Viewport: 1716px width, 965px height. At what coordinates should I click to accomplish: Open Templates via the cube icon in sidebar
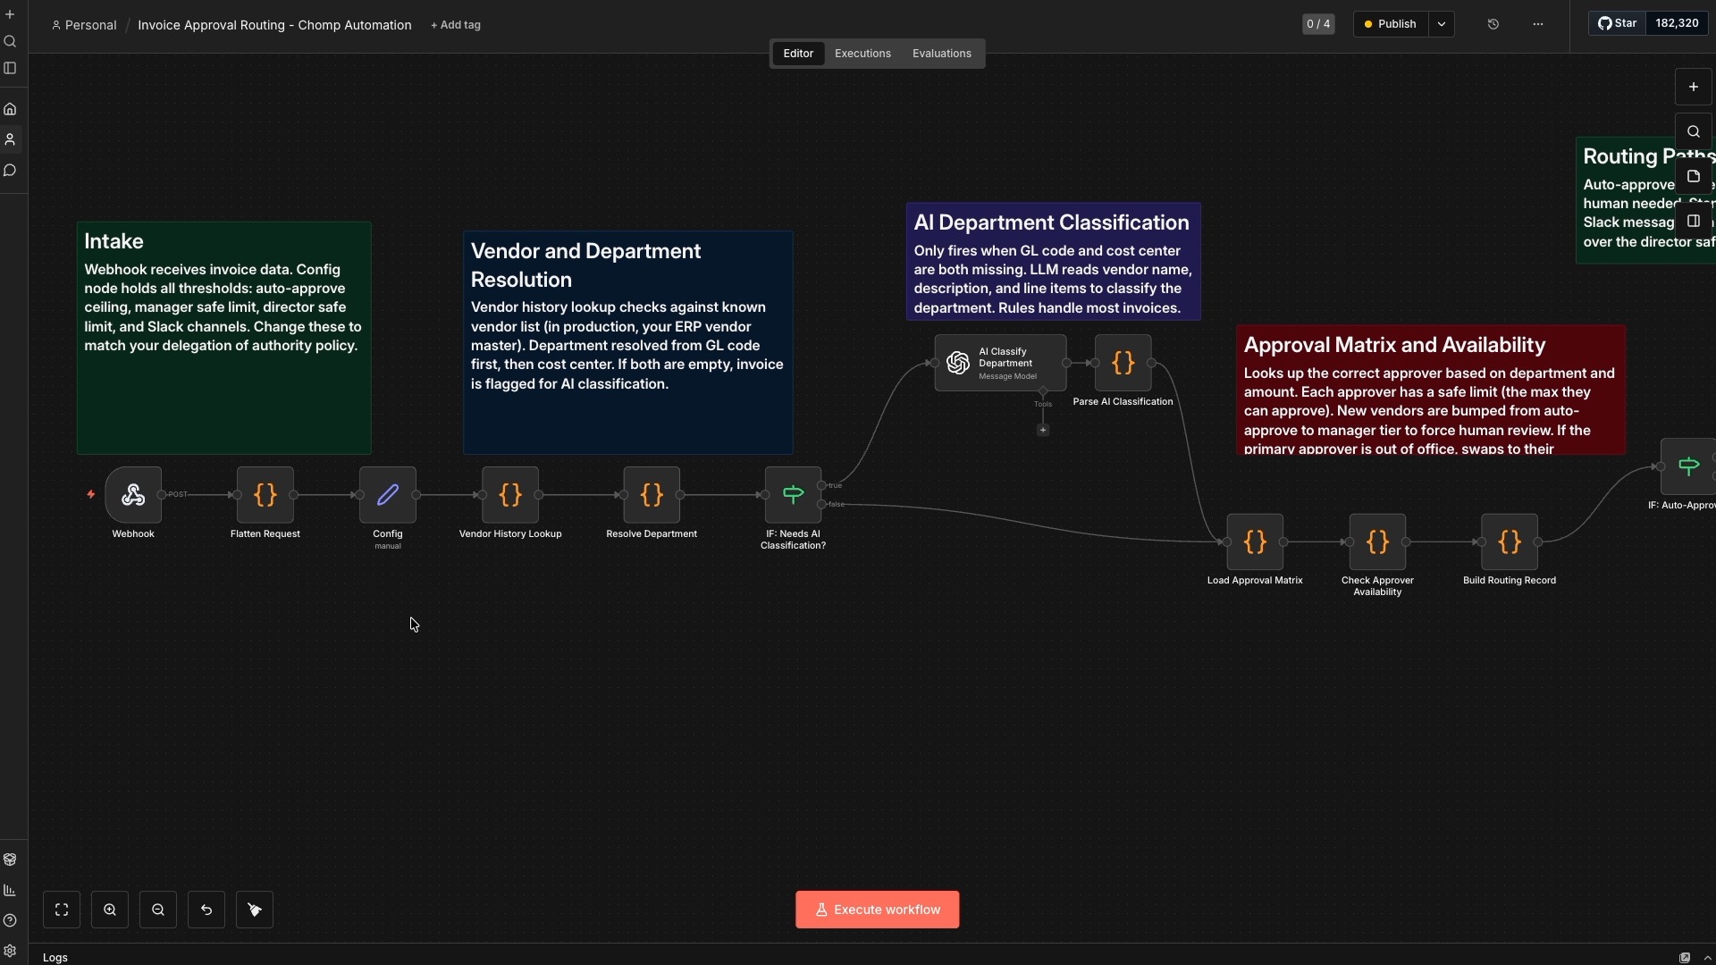(10, 860)
